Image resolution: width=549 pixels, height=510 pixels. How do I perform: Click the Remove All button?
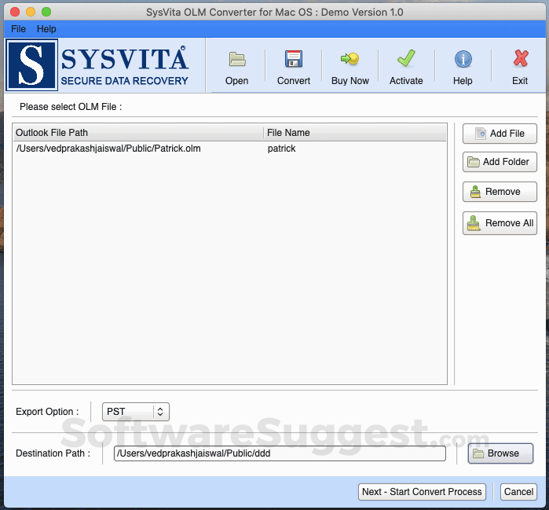tap(500, 223)
